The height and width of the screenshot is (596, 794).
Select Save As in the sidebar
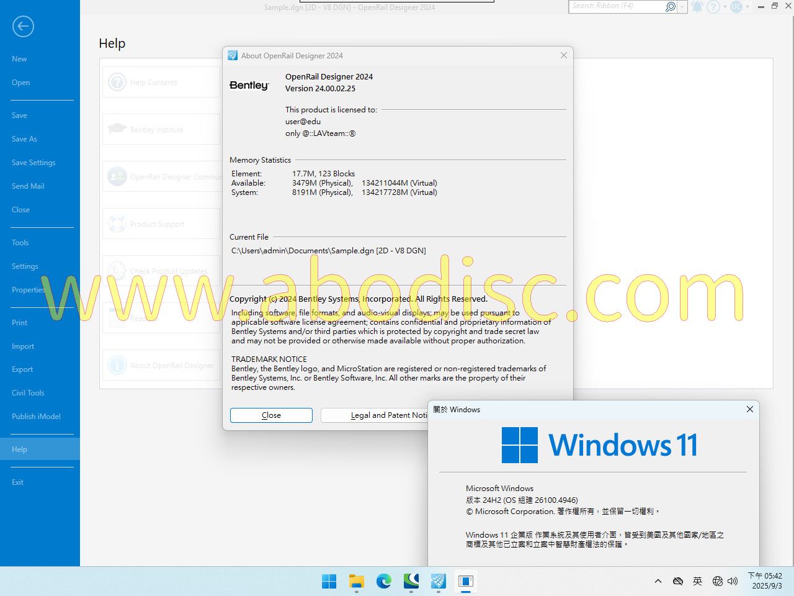click(x=24, y=139)
